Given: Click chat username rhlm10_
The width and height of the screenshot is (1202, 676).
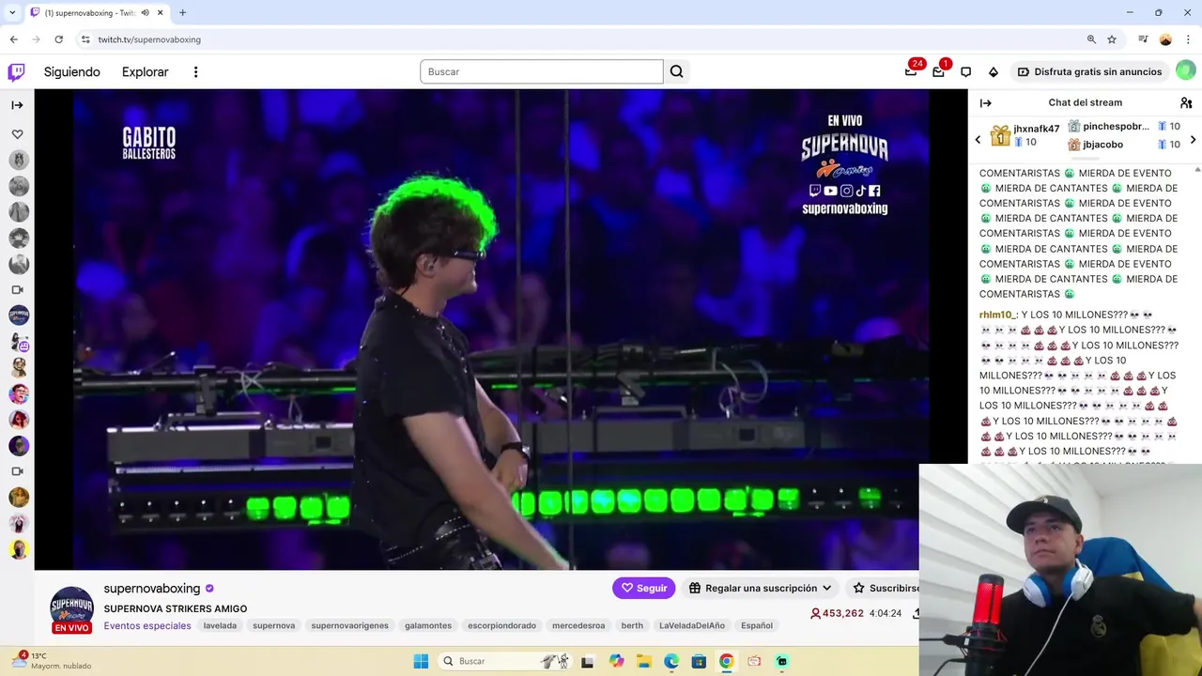Looking at the screenshot, I should (x=996, y=315).
